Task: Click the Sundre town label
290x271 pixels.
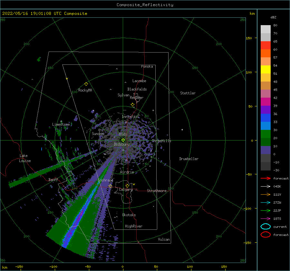Action: click(x=98, y=134)
